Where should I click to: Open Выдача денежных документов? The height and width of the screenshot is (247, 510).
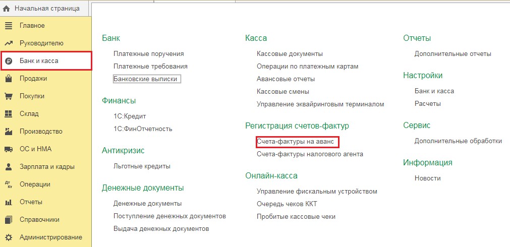161,229
